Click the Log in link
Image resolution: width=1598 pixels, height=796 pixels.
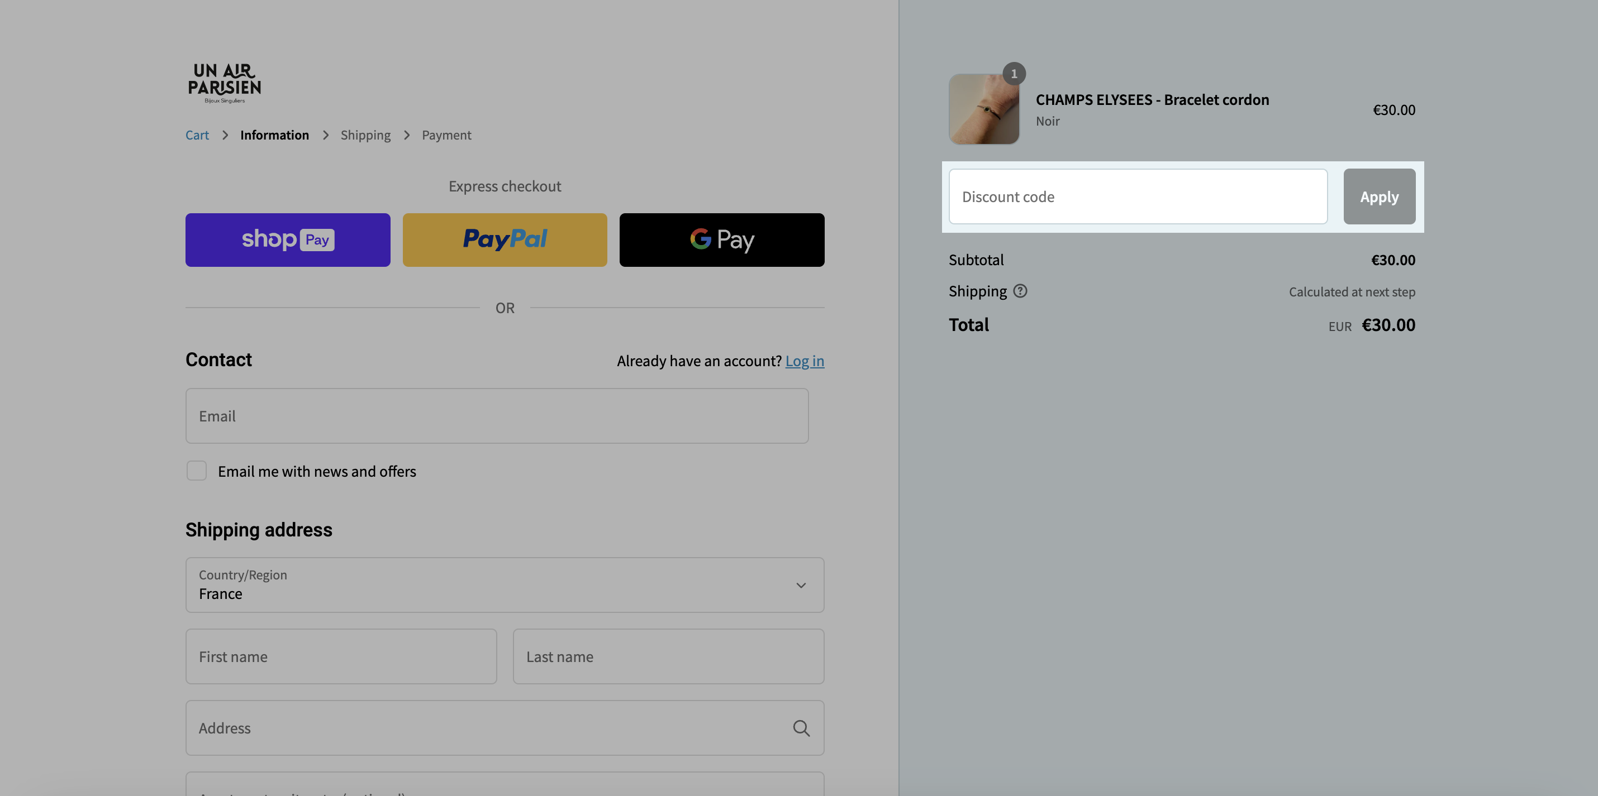pyautogui.click(x=805, y=361)
